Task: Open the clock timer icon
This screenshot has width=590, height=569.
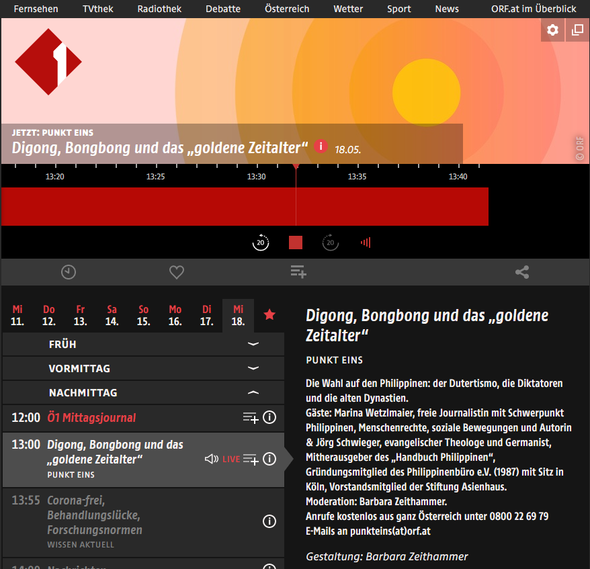Action: coord(69,272)
